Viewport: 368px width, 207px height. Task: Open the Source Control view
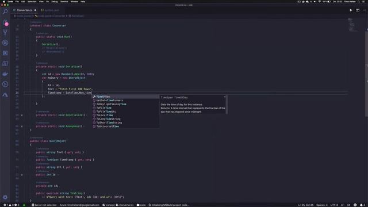tap(5, 32)
